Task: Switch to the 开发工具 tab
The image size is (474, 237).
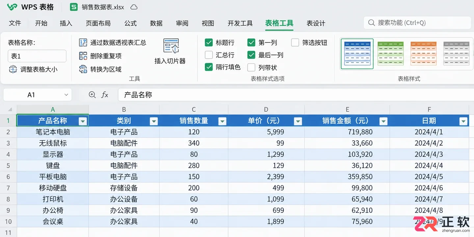Action: tap(240, 23)
